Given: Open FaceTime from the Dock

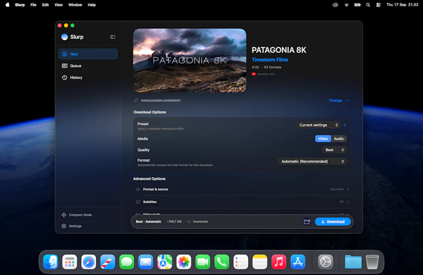Looking at the screenshot, I should [x=203, y=262].
